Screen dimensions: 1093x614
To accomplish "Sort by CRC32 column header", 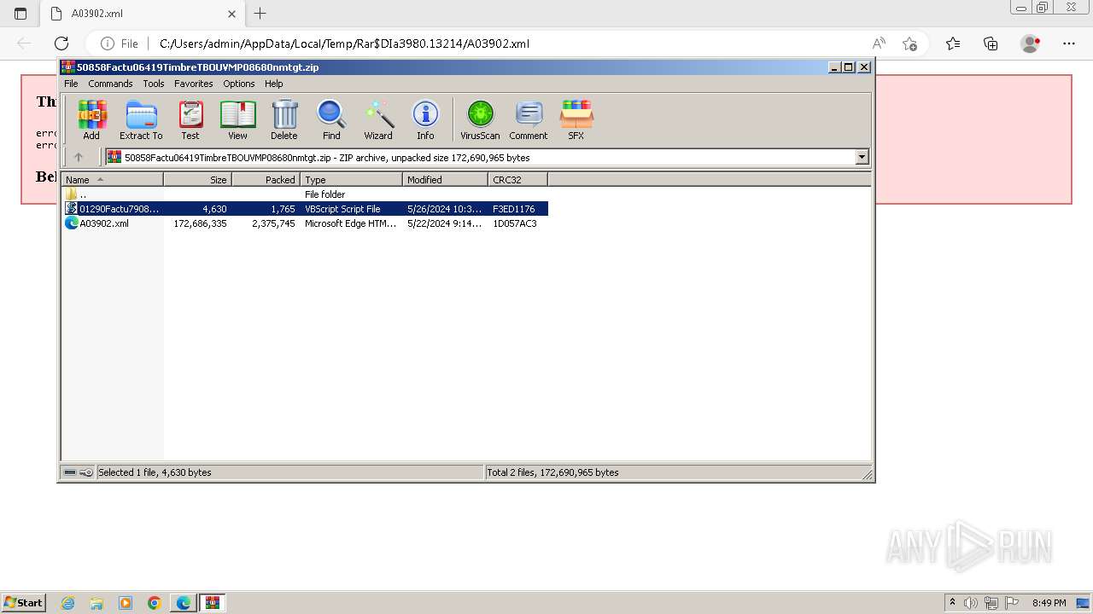I will click(517, 179).
